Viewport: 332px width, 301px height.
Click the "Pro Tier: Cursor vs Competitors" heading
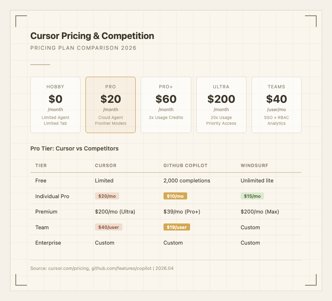[75, 148]
